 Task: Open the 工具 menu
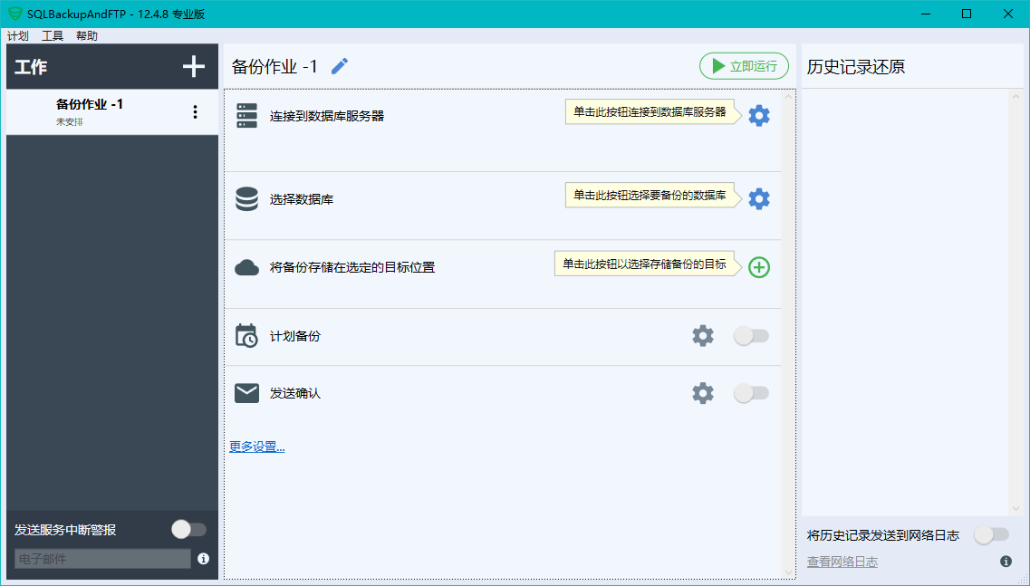click(x=53, y=35)
